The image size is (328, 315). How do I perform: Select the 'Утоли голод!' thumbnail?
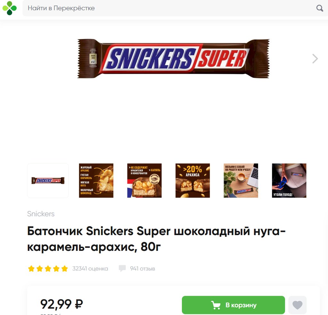point(289,181)
